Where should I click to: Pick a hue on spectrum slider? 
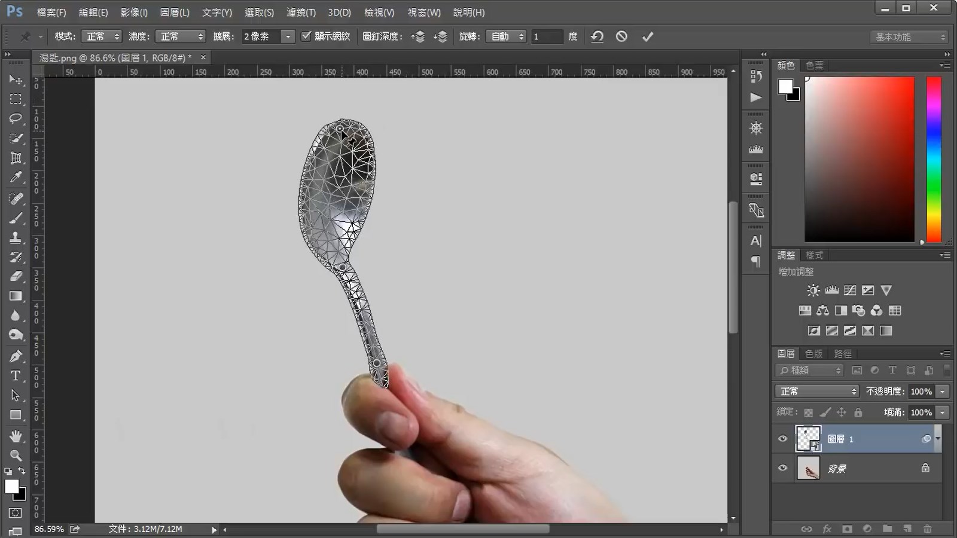pos(934,159)
